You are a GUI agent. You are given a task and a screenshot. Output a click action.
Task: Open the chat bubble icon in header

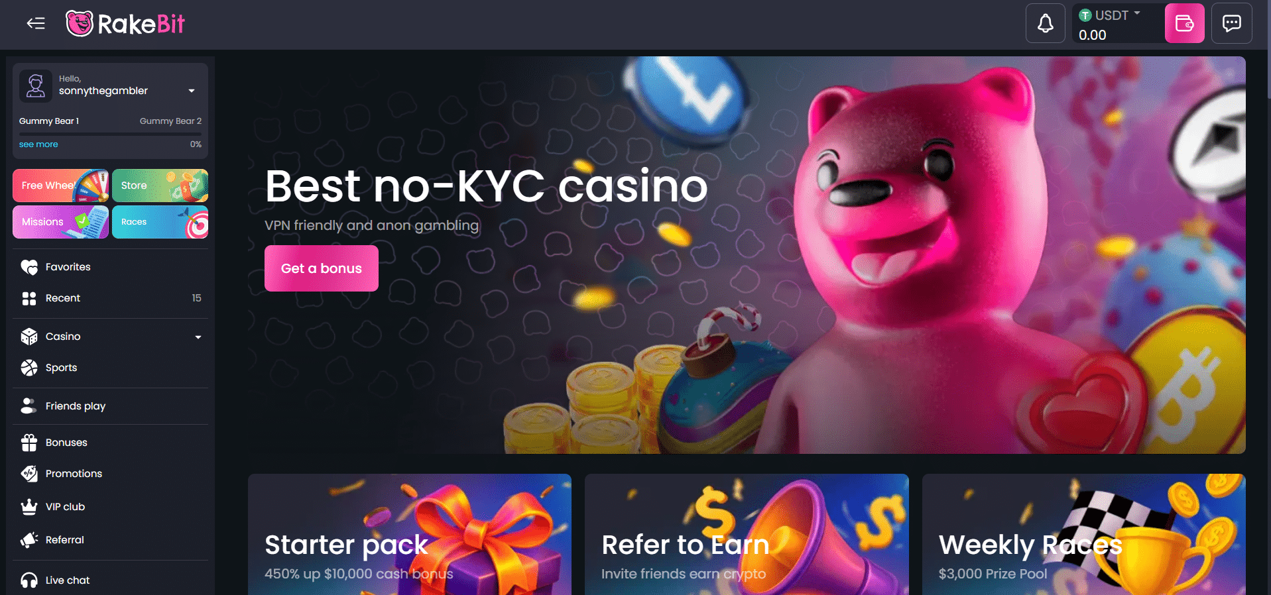point(1231,24)
